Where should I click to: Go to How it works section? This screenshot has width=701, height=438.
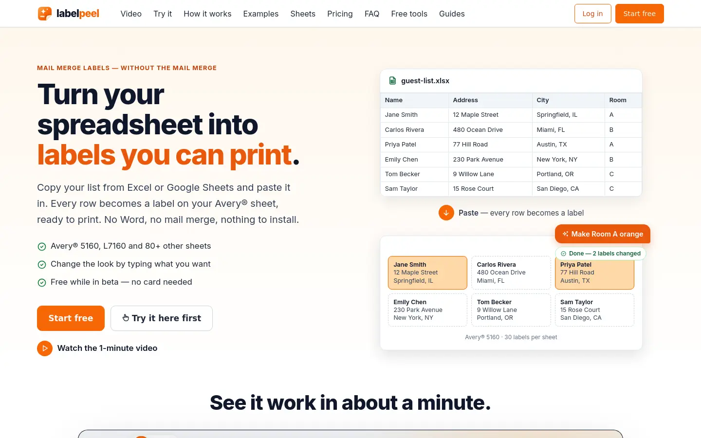tap(207, 14)
